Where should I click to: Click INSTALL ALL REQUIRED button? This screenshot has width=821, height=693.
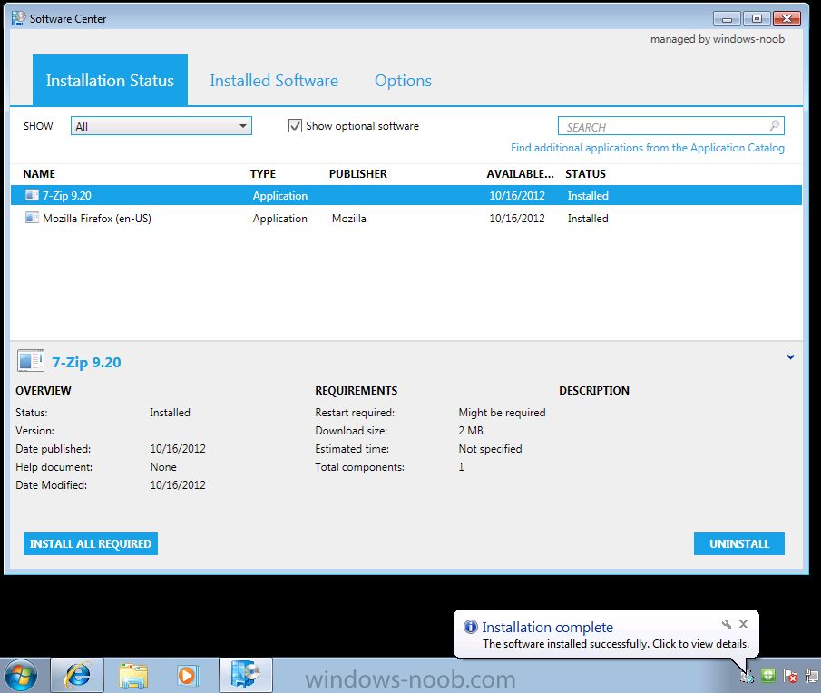[x=91, y=544]
